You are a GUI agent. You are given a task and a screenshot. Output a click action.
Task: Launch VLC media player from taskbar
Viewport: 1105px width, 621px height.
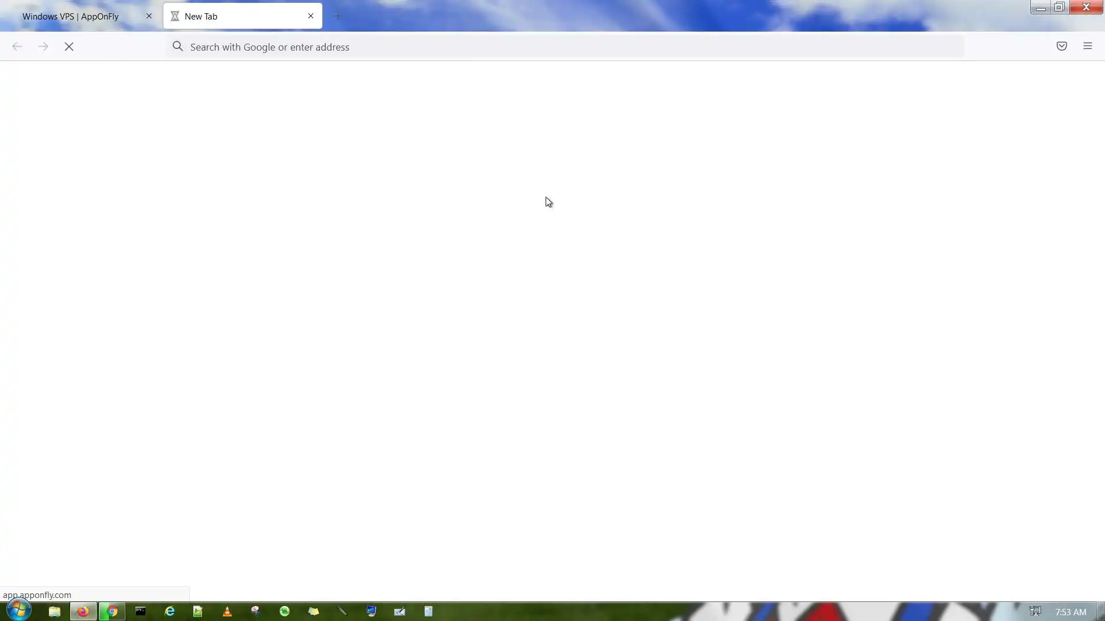point(227,611)
